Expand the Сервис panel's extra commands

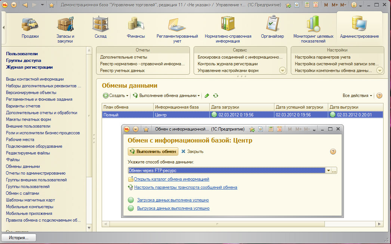coord(282,70)
